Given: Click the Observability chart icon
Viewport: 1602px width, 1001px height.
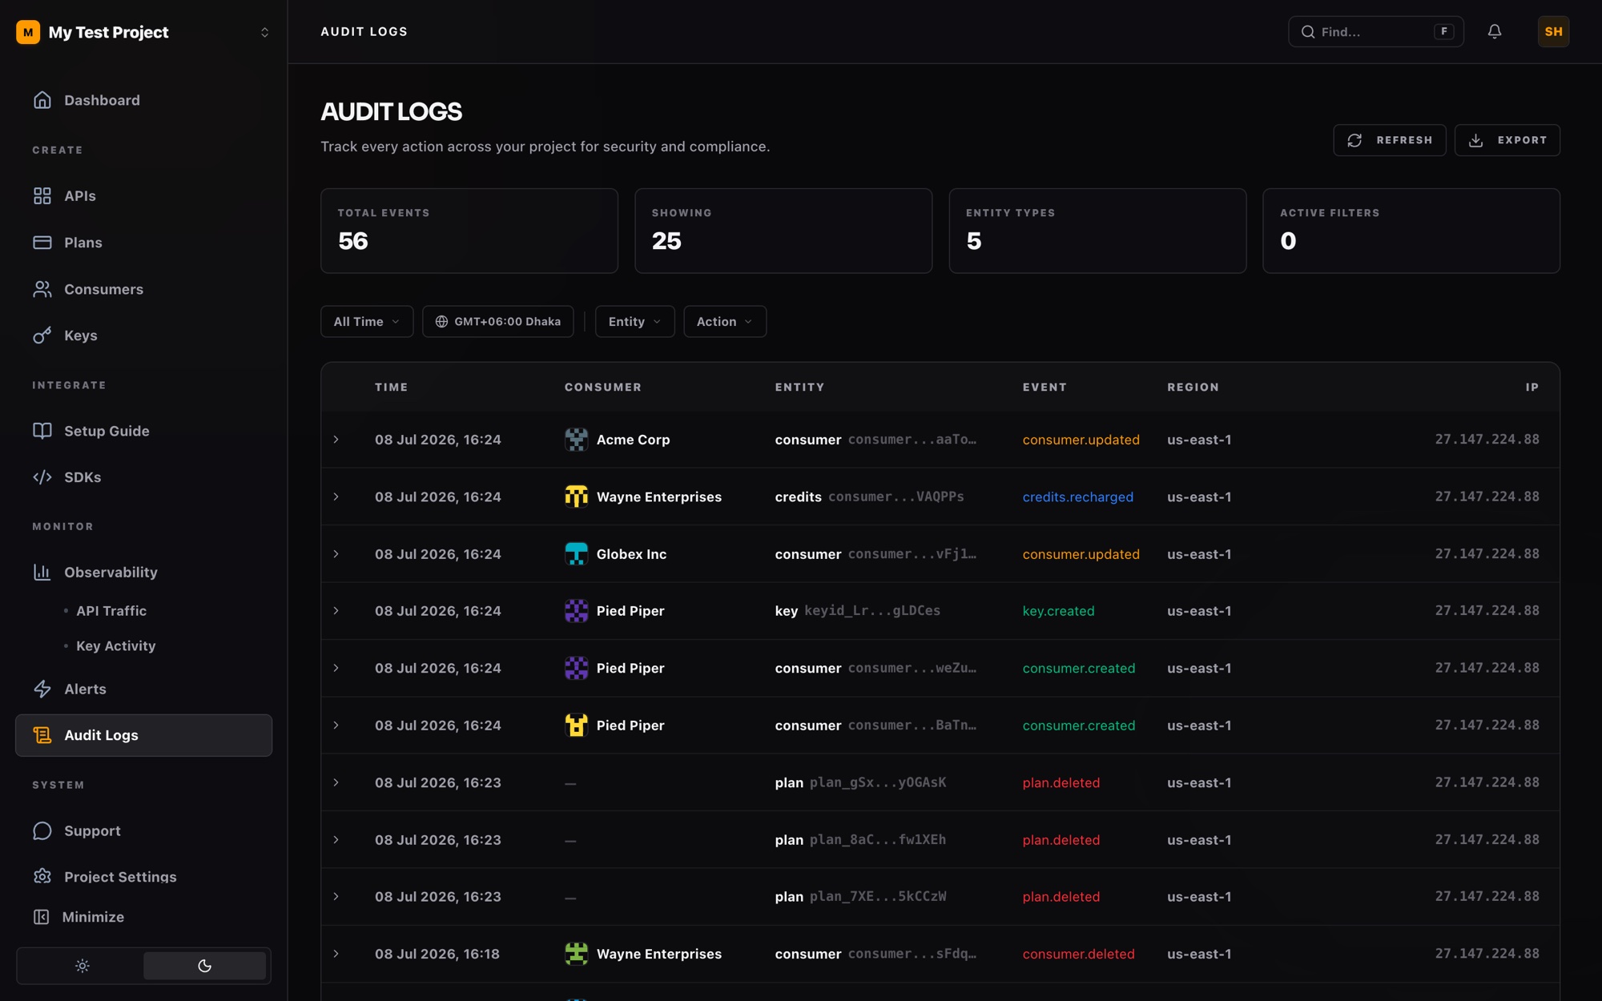Looking at the screenshot, I should click(42, 572).
